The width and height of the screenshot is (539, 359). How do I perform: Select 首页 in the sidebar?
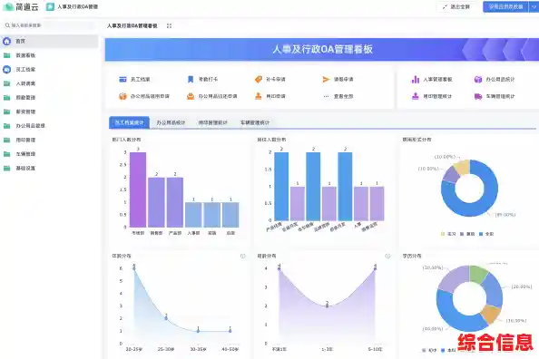49,41
